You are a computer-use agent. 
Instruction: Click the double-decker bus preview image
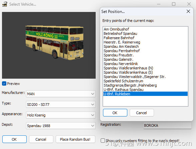[54, 42]
